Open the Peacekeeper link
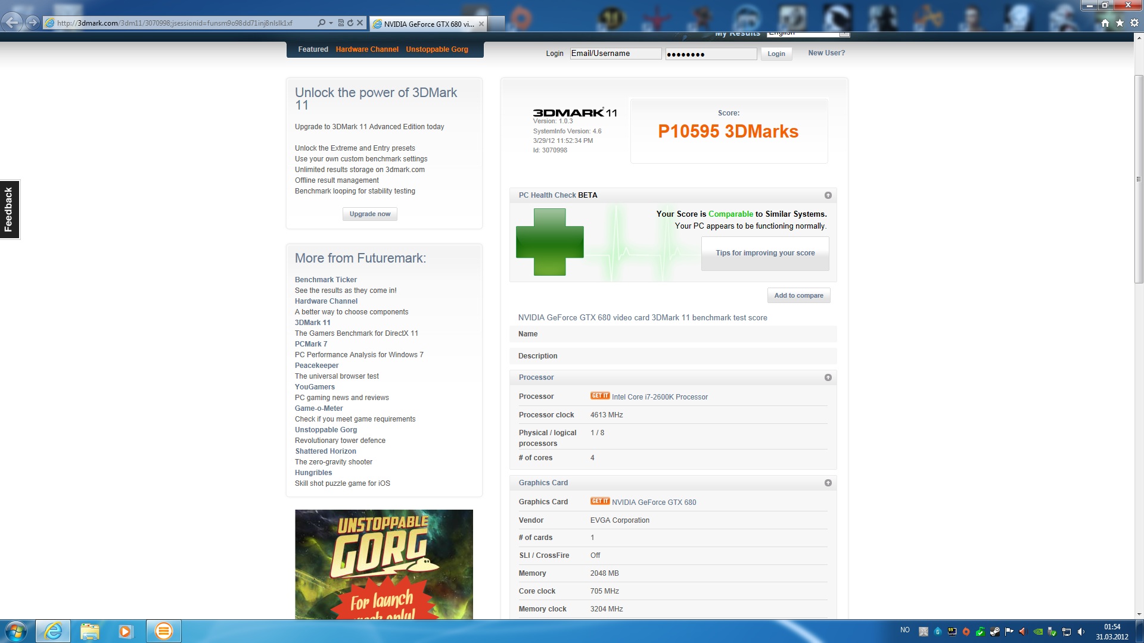The height and width of the screenshot is (643, 1144). [316, 366]
